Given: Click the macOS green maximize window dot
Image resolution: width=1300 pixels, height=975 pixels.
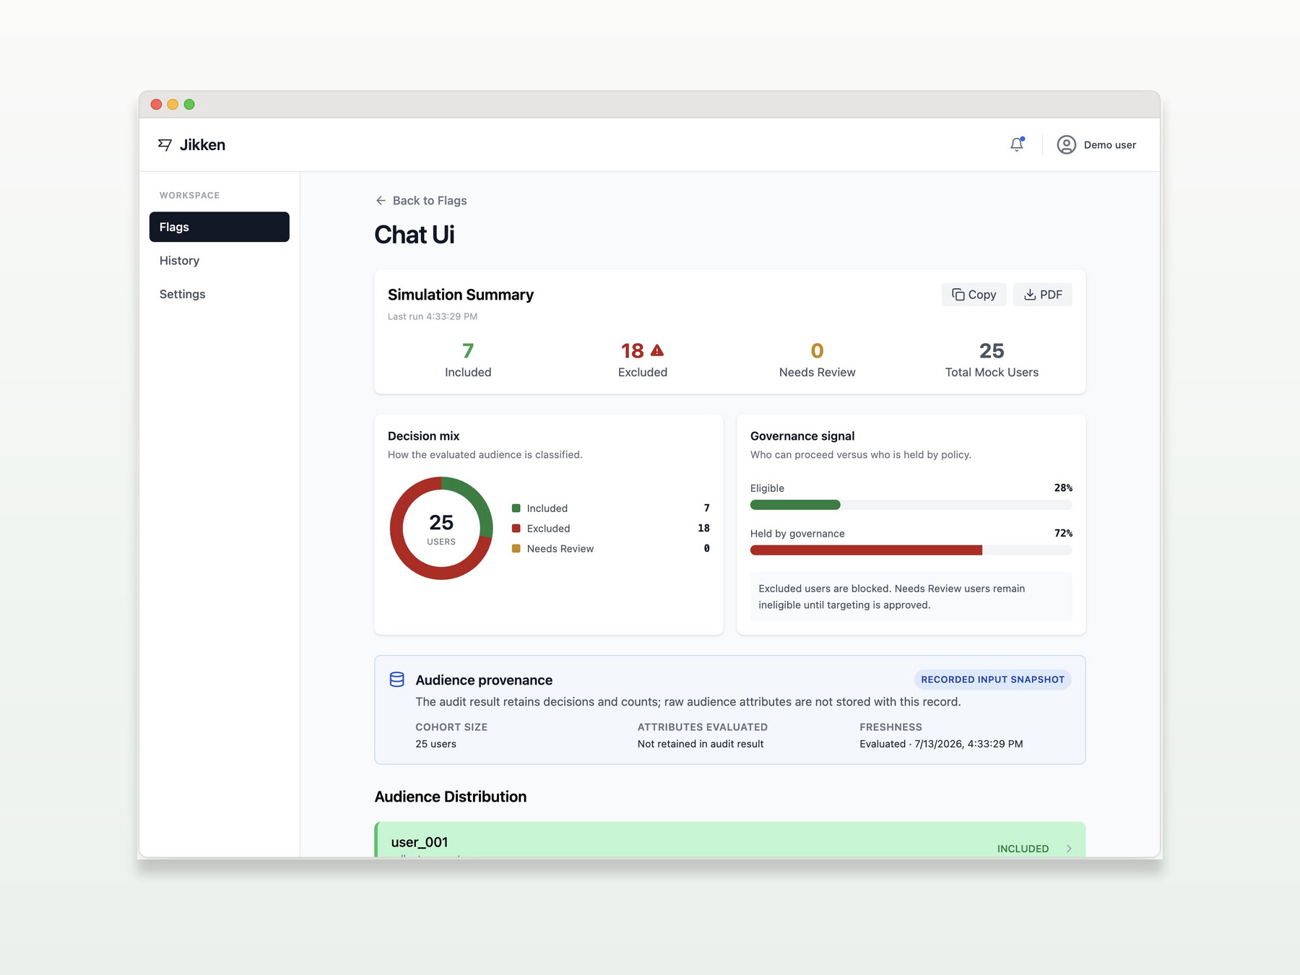Looking at the screenshot, I should tap(189, 104).
